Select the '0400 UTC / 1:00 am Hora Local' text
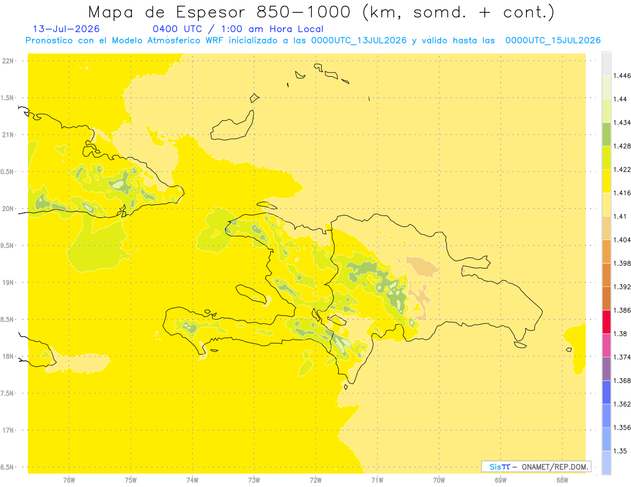Image resolution: width=631 pixels, height=487 pixels. pos(238,29)
